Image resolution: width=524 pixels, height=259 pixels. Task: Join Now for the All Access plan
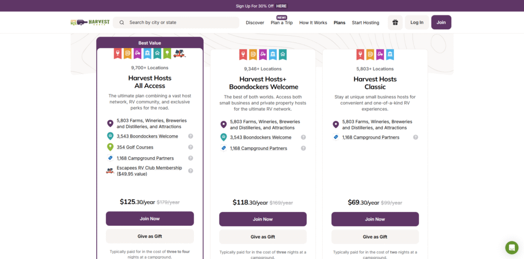point(150,219)
